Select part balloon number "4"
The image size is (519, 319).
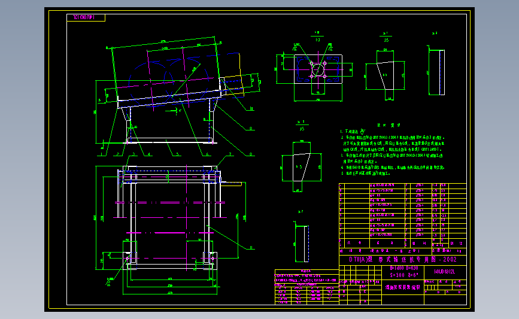coord(149,154)
